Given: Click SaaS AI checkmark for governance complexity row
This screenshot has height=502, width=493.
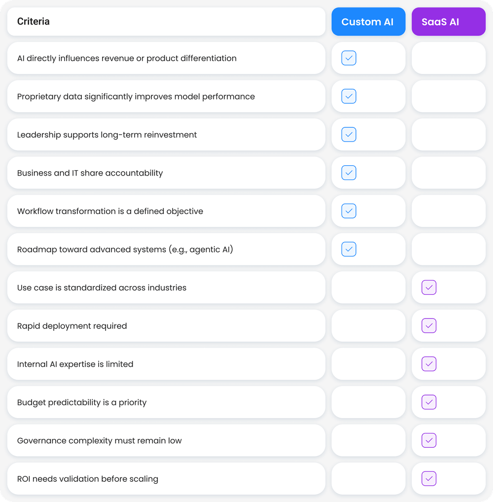Looking at the screenshot, I should 429,440.
